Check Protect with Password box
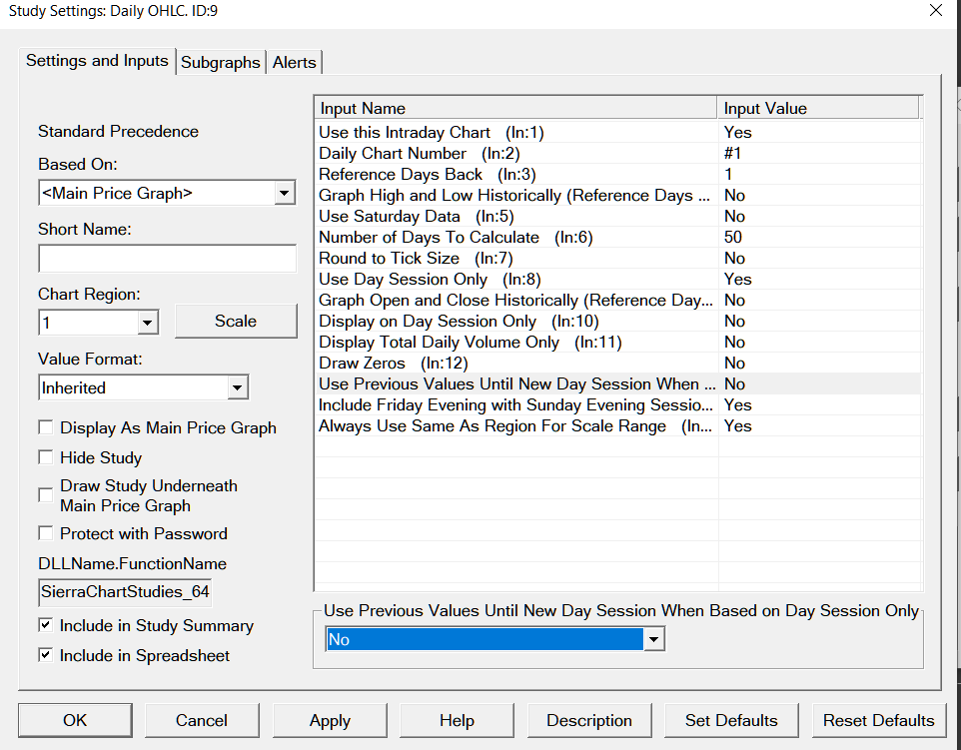 click(x=46, y=533)
